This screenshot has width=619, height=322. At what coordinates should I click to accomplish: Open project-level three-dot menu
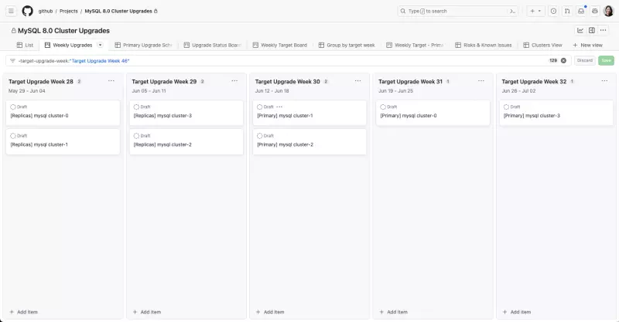[604, 30]
